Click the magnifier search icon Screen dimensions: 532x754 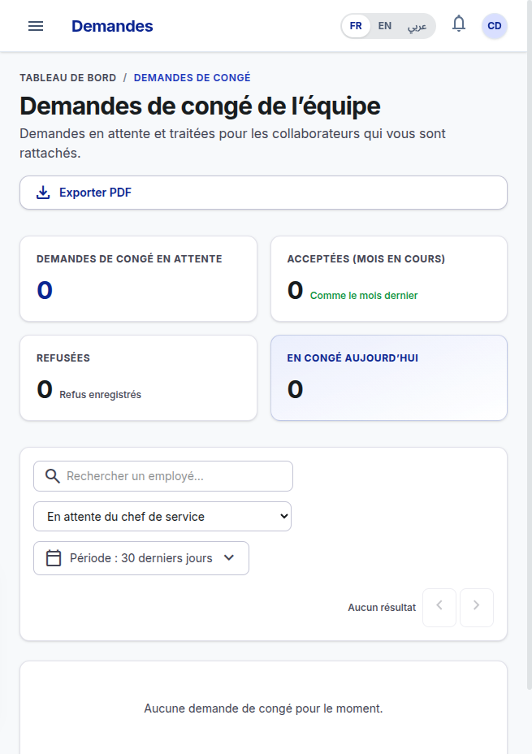[x=52, y=476]
